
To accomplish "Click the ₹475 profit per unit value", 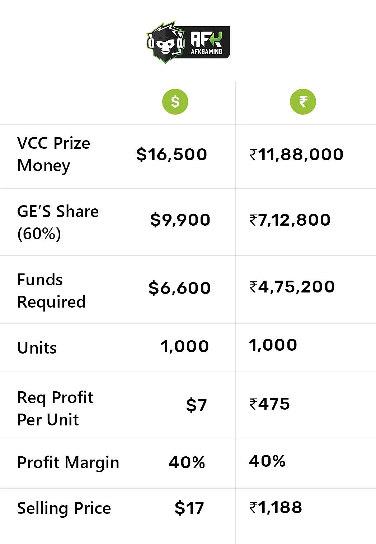I will tap(269, 404).
